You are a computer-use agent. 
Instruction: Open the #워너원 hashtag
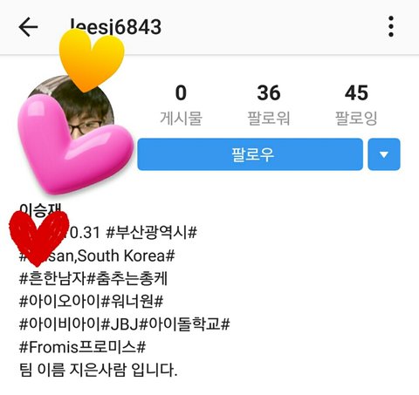pos(127,301)
